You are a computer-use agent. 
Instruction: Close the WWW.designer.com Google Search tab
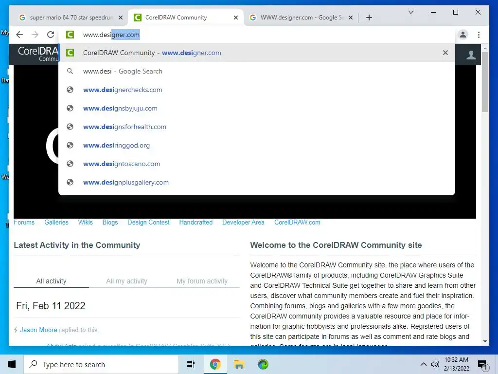[x=351, y=18]
